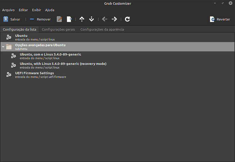The width and height of the screenshot is (235, 162).
Task: Open the Editar menu
Action: pos(23,10)
